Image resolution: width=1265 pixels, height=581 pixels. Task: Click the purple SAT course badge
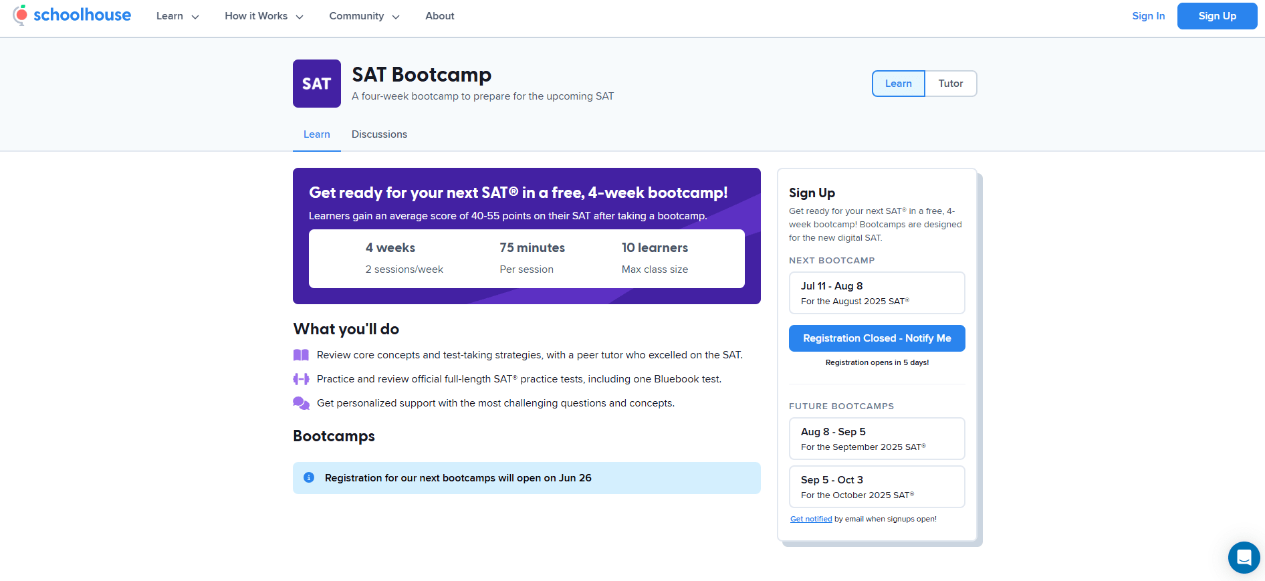[316, 84]
